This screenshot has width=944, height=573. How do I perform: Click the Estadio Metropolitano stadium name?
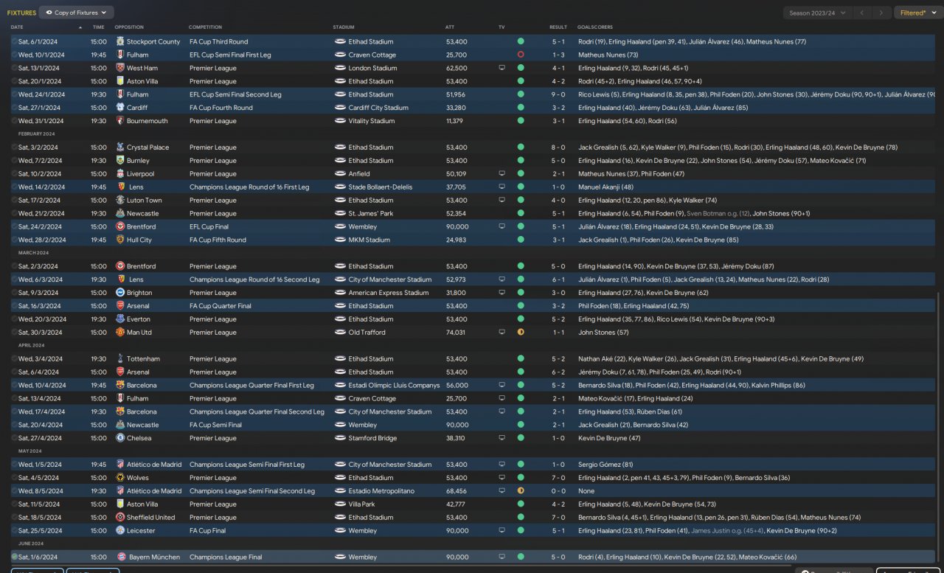[x=381, y=491]
